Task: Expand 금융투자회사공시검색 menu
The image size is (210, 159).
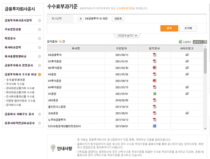Action: [x=40, y=21]
